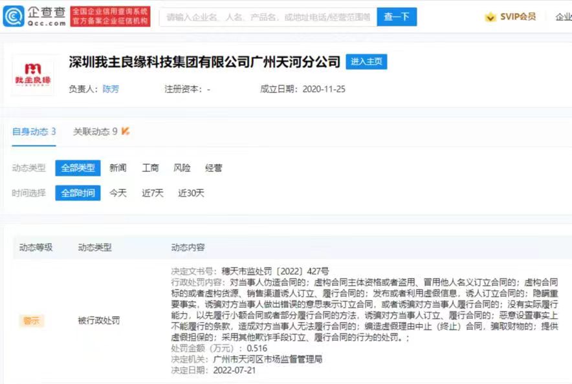The height and width of the screenshot is (384, 572).
Task: Click the 动态内容 column header
Action: coord(188,248)
